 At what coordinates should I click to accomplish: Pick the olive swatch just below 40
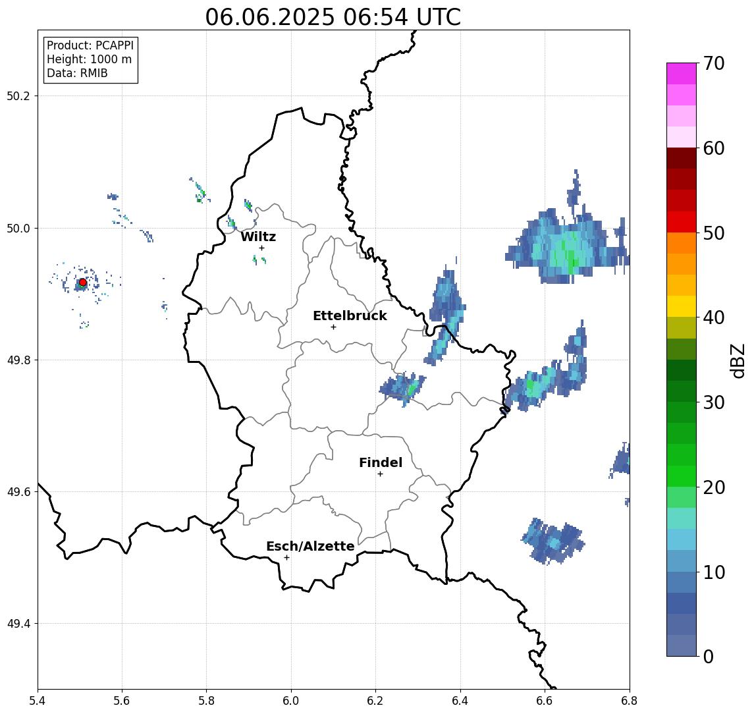pos(682,327)
